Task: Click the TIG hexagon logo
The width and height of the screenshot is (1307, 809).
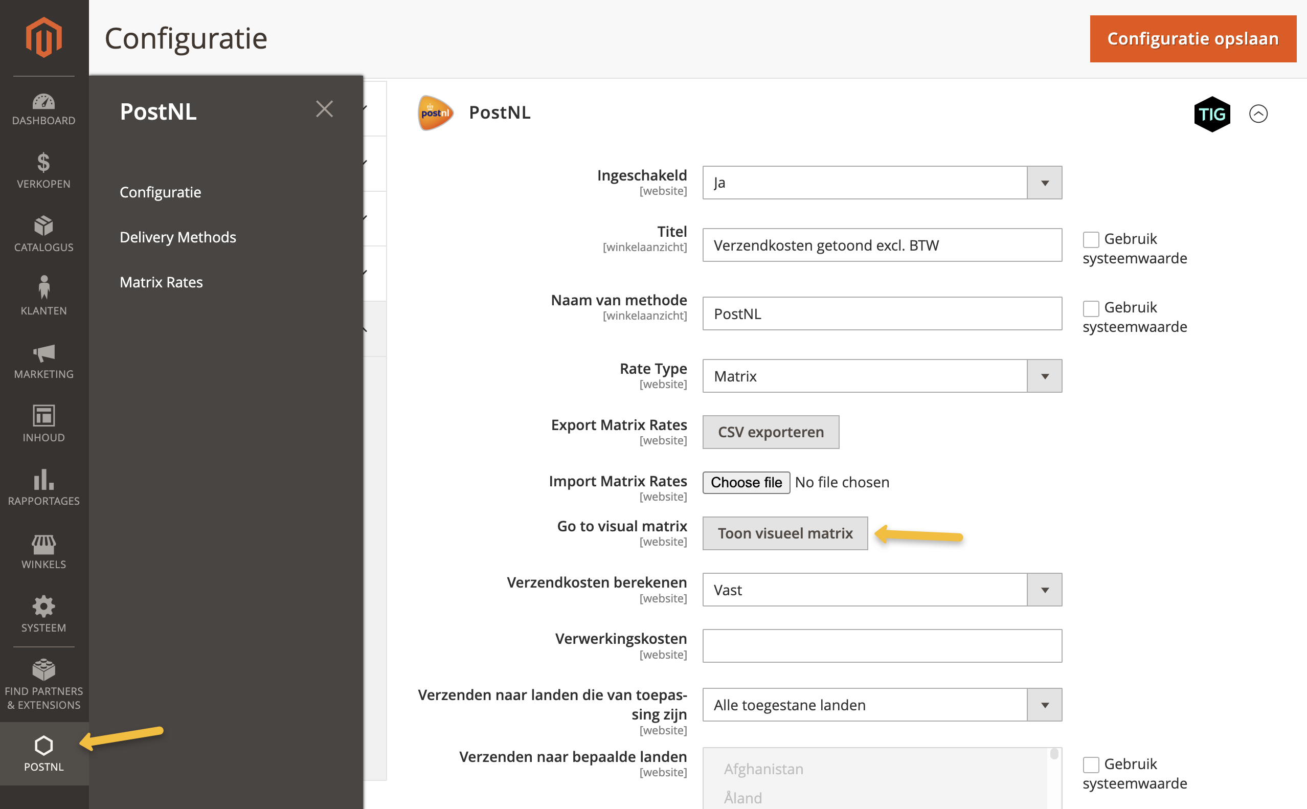Action: 1212,114
